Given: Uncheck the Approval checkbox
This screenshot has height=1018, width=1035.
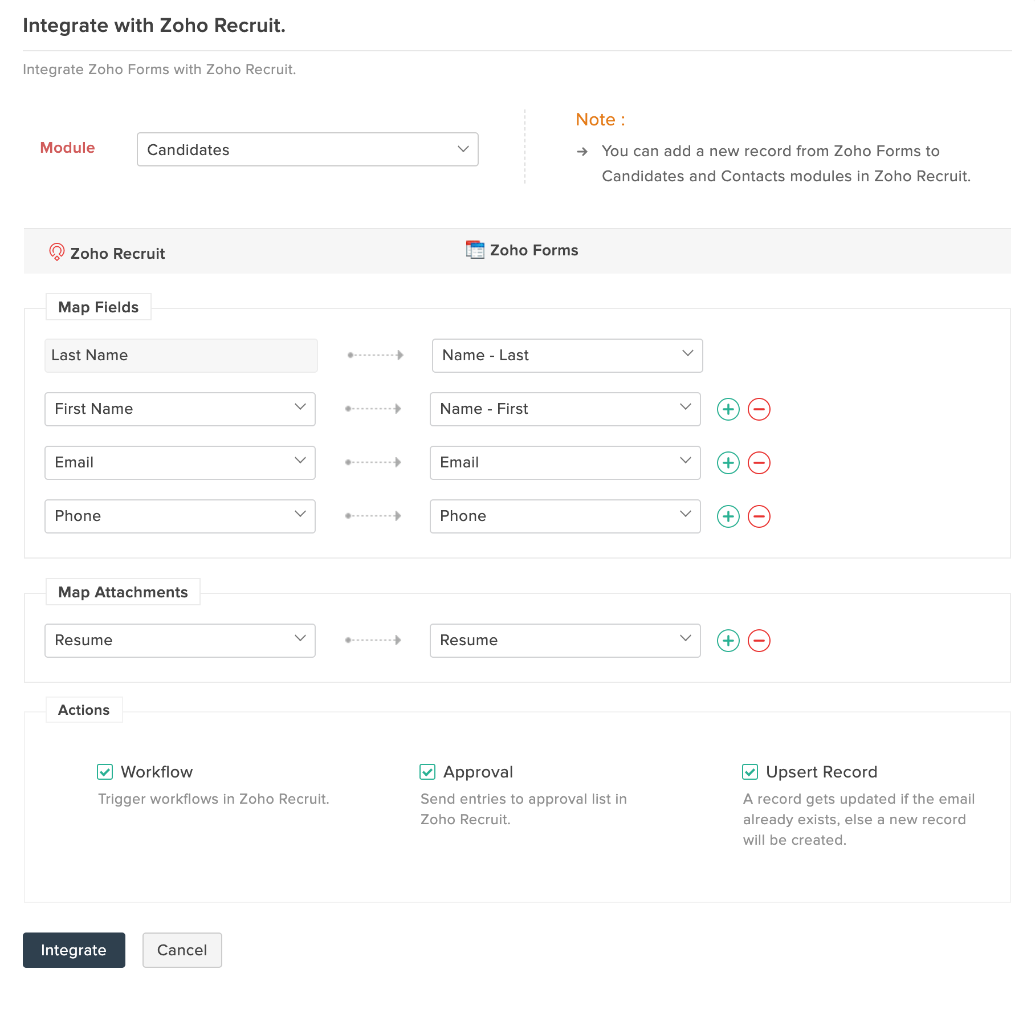Looking at the screenshot, I should (x=427, y=772).
